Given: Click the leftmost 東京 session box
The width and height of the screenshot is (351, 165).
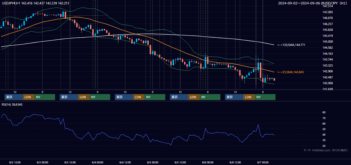Looking at the screenshot, I should [x=14, y=97].
